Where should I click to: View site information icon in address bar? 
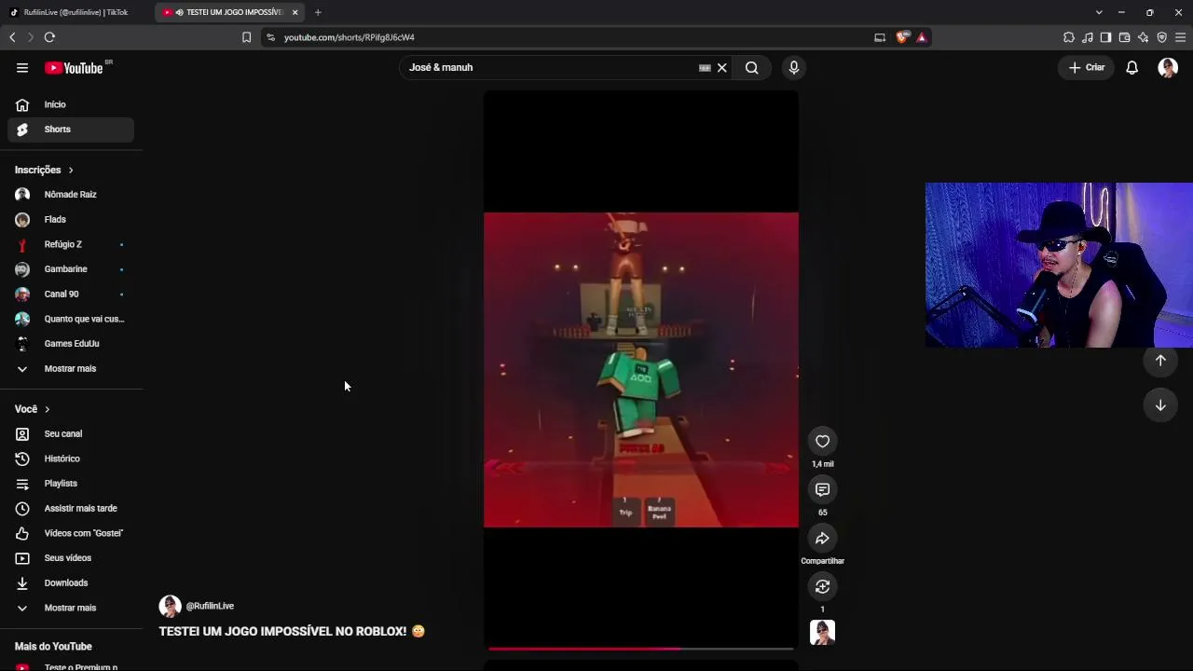[x=270, y=37]
